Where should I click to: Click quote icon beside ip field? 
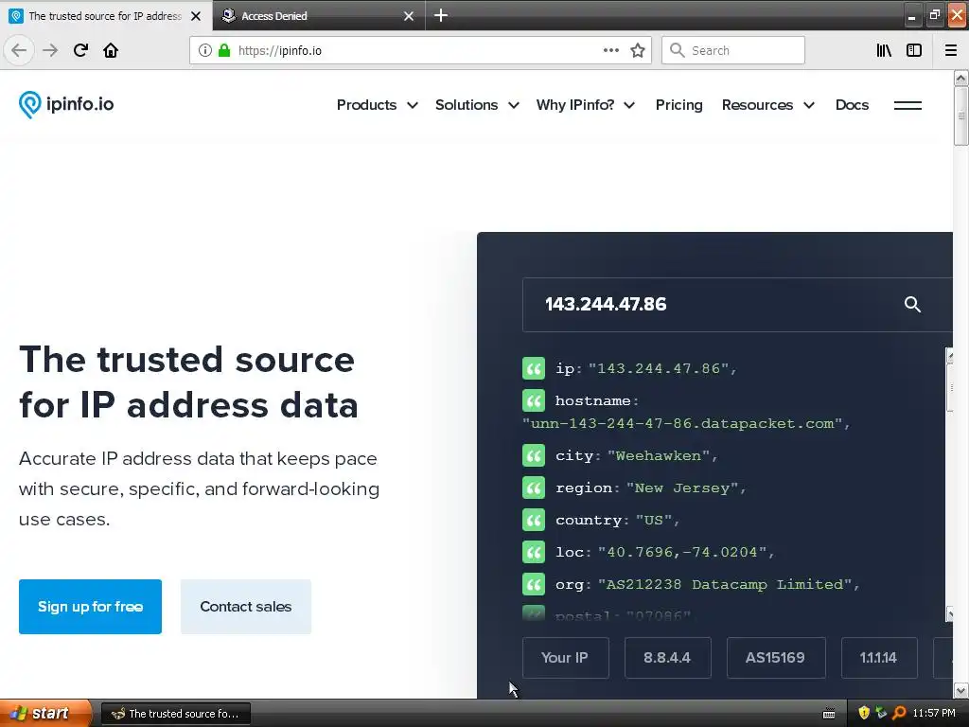click(x=534, y=368)
